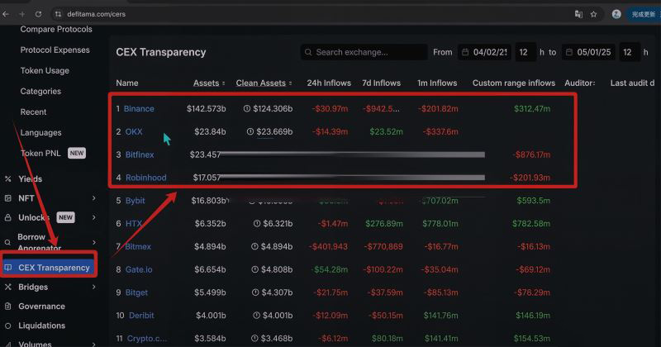Click the Yields percent icon
The height and width of the screenshot is (347, 661).
7,179
